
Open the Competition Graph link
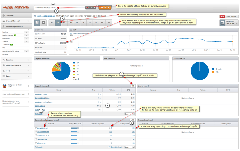point(117,147)
